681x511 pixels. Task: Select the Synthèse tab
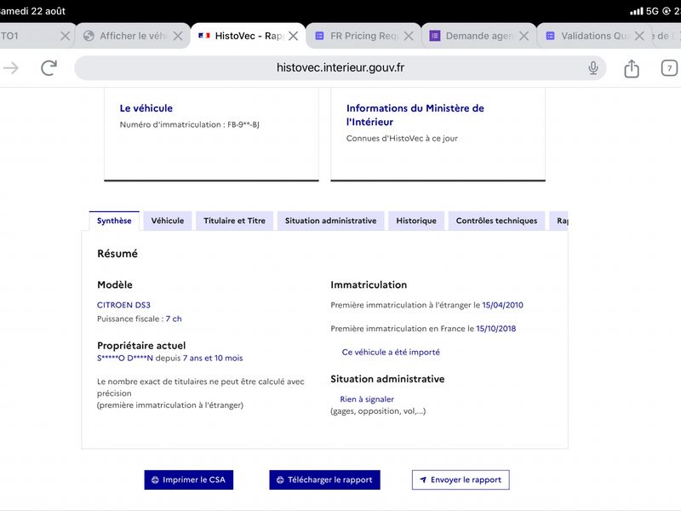click(114, 221)
